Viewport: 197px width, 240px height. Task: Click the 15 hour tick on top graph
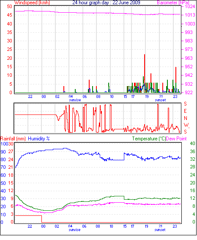[125, 97]
